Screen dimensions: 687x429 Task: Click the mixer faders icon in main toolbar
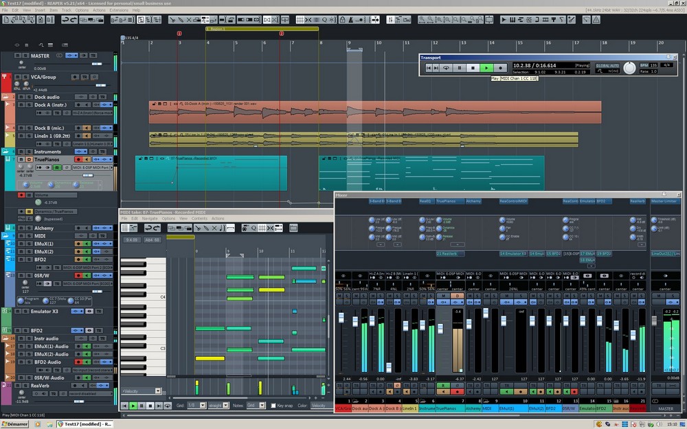pos(390,20)
